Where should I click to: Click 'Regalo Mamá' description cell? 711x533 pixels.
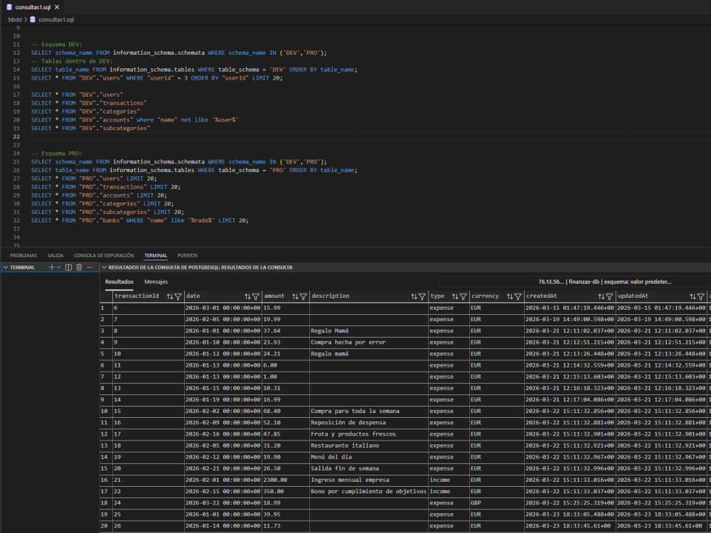tap(368, 331)
